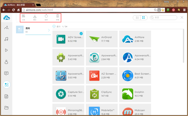
Task: Select the Capture Screenshot app tile
Action: click(68, 94)
